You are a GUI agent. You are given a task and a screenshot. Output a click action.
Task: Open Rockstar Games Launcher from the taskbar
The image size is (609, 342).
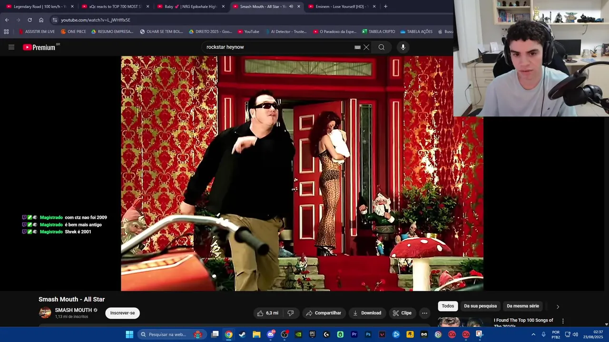[410, 334]
